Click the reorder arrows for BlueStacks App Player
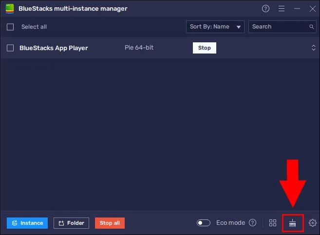Screen dimensions: 320x235 [314, 48]
